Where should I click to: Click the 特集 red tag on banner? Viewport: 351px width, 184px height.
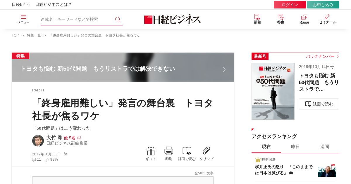[x=20, y=56]
